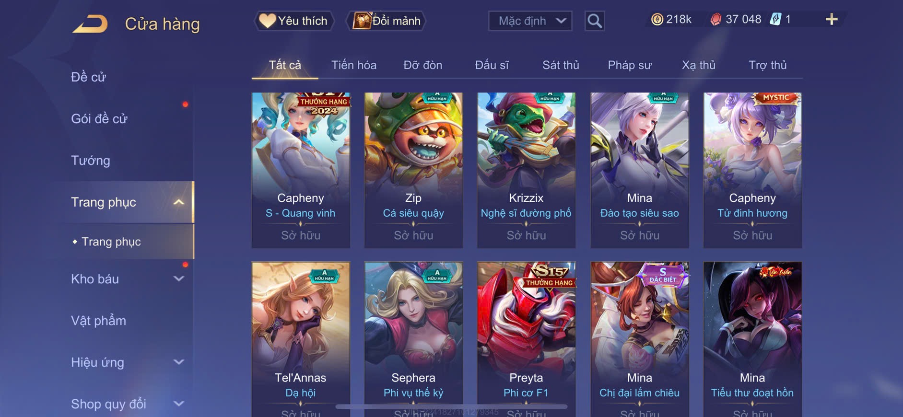Open Đổi mảnh chest icon
Viewport: 903px width, 417px height.
click(x=386, y=21)
